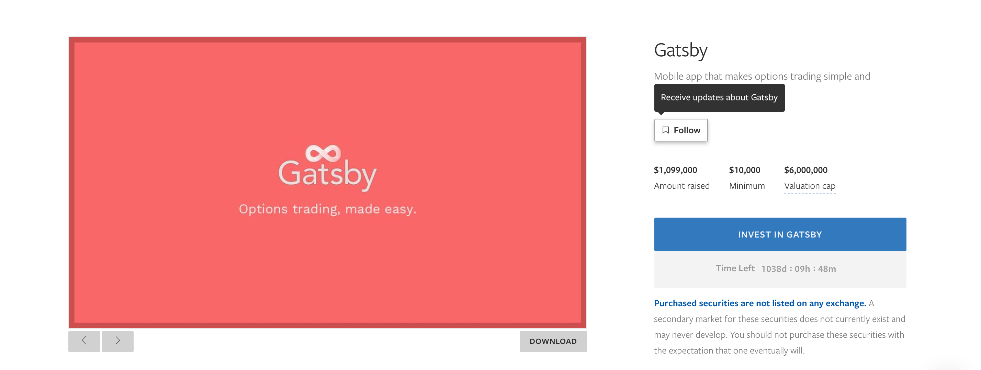Click the 'Receive updates about Gatsby' tooltip
Image resolution: width=981 pixels, height=370 pixels.
(719, 98)
